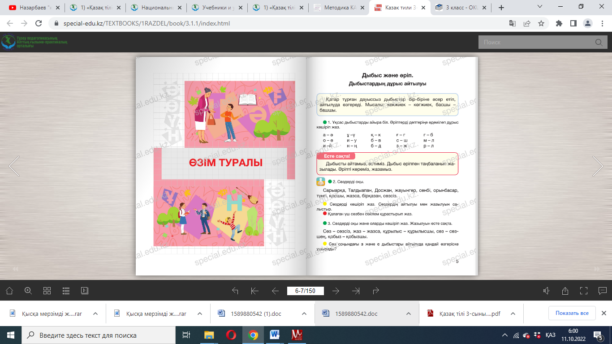612x344 pixels.
Task: Close the downloads bar
Action: tap(603, 313)
